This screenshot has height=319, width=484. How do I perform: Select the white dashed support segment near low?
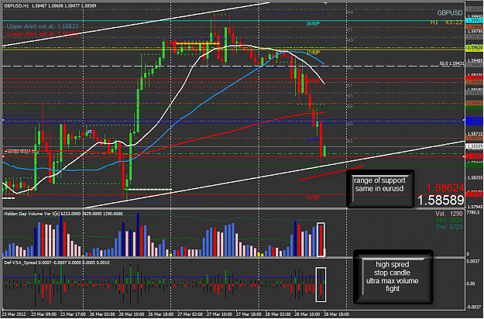(148, 190)
